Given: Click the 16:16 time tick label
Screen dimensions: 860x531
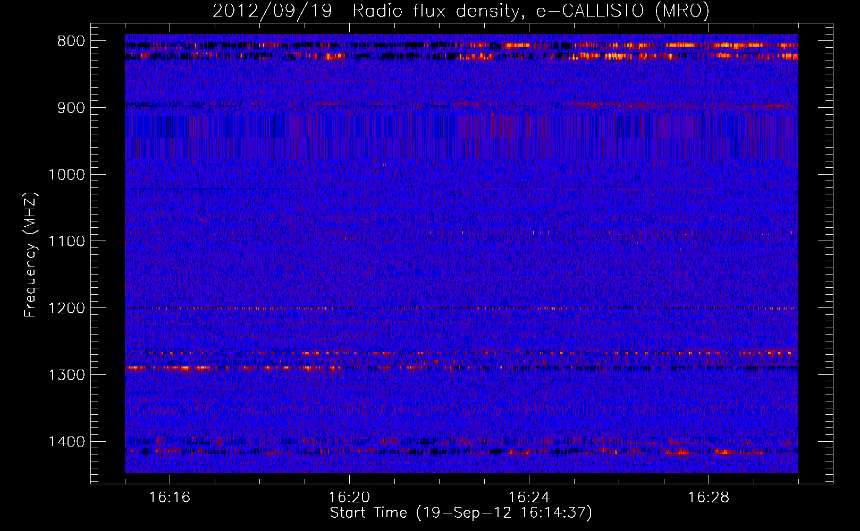Looking at the screenshot, I should click(170, 498).
